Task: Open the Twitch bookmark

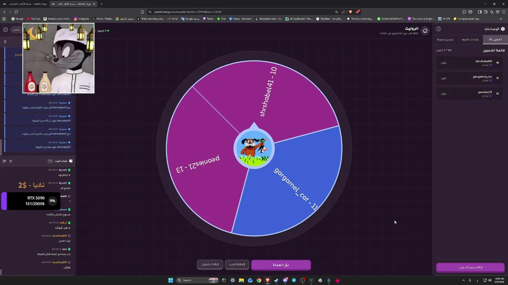Action: pos(208,19)
